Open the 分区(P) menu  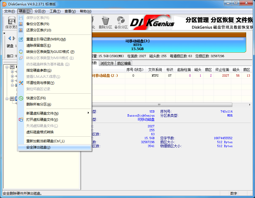pos(40,11)
